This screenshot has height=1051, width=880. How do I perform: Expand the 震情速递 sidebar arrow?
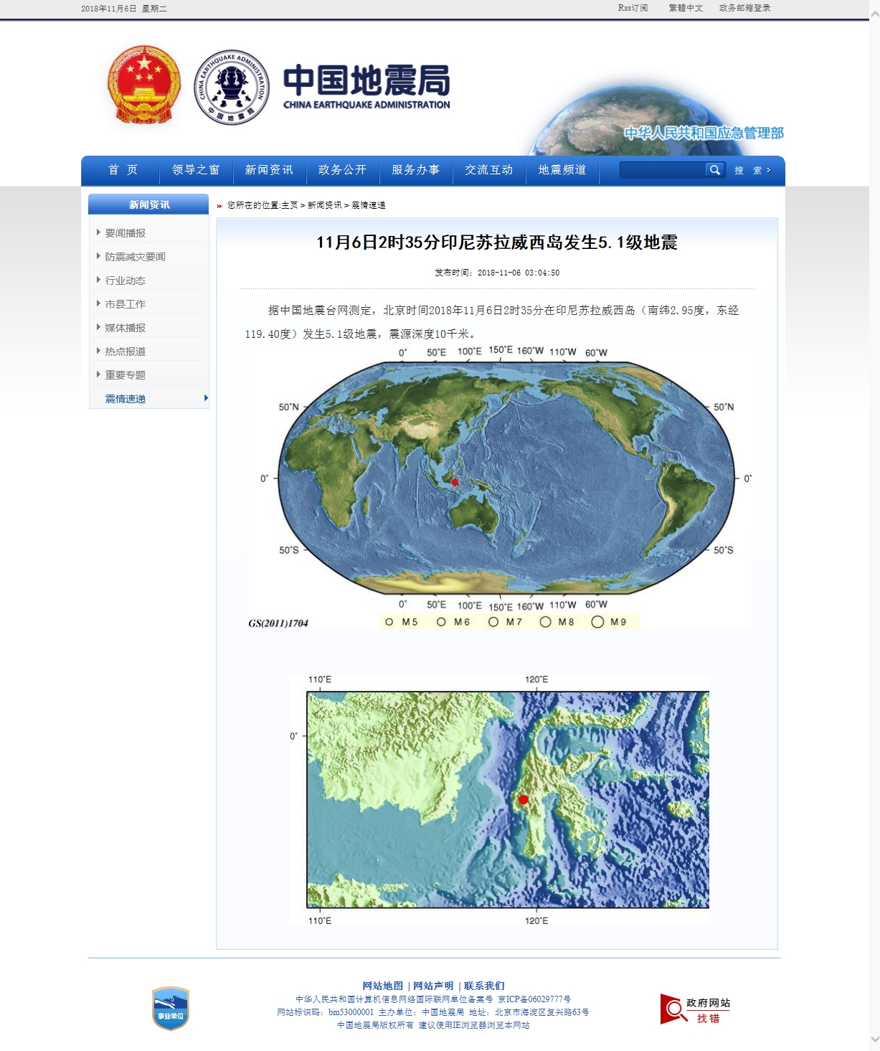pos(206,399)
